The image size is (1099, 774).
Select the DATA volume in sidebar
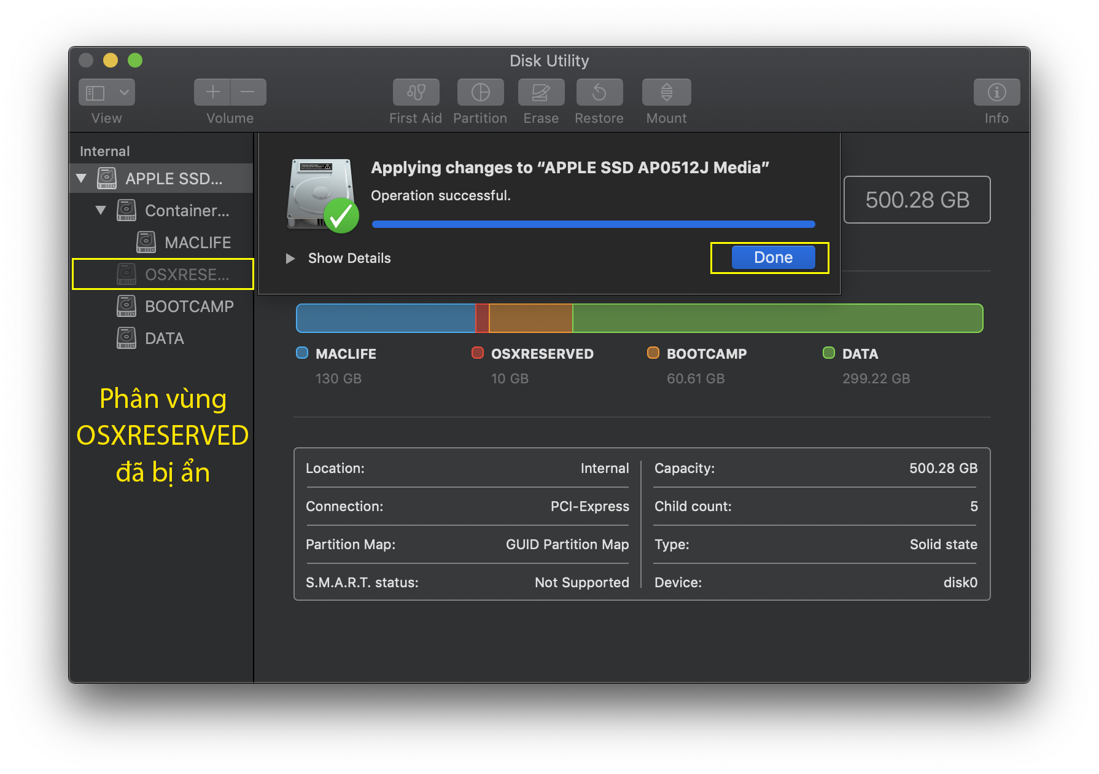point(163,338)
